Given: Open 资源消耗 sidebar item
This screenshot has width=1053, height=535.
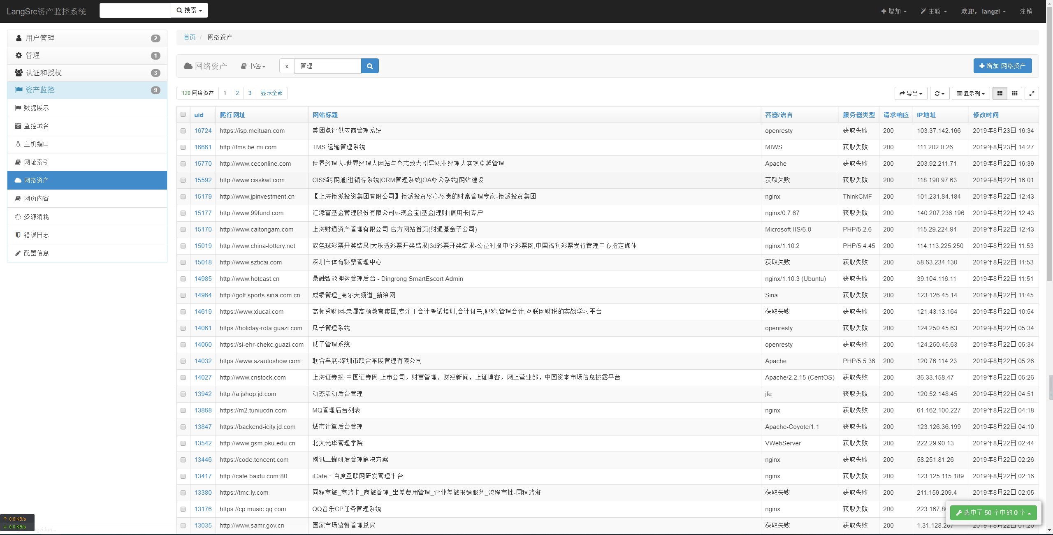Looking at the screenshot, I should point(36,217).
